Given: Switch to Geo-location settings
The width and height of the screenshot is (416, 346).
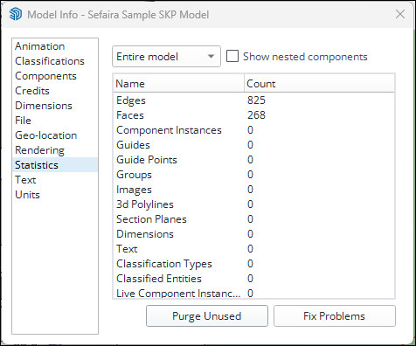Looking at the screenshot, I should (55, 135).
